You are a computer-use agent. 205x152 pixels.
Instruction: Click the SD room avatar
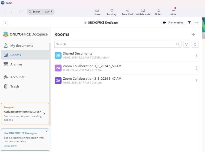pos(58,56)
